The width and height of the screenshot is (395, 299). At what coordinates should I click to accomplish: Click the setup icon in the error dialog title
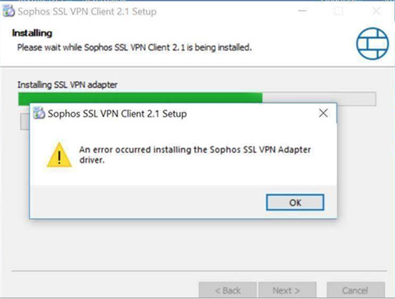(x=39, y=114)
